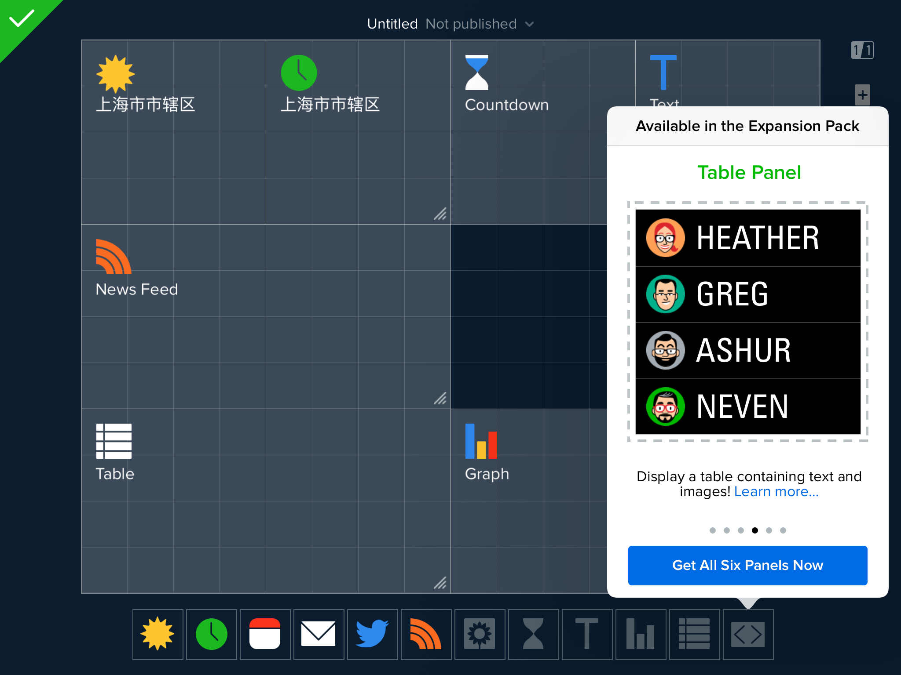Go to first popup page dot

pyautogui.click(x=713, y=530)
